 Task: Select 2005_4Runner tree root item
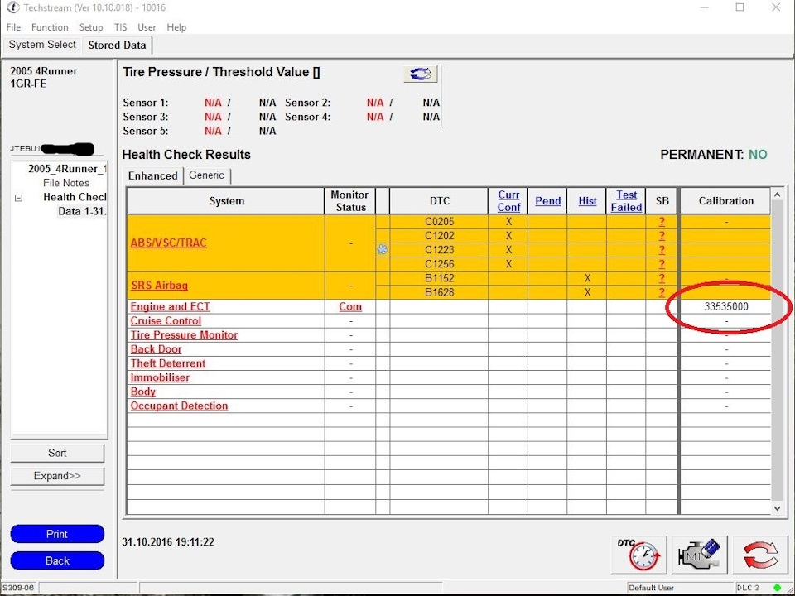point(67,169)
